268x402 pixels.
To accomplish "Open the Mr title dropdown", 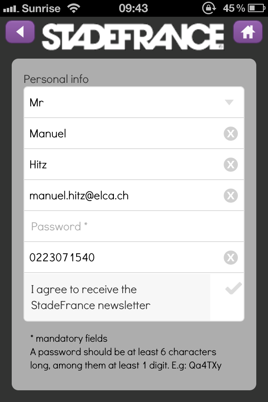I will [134, 102].
